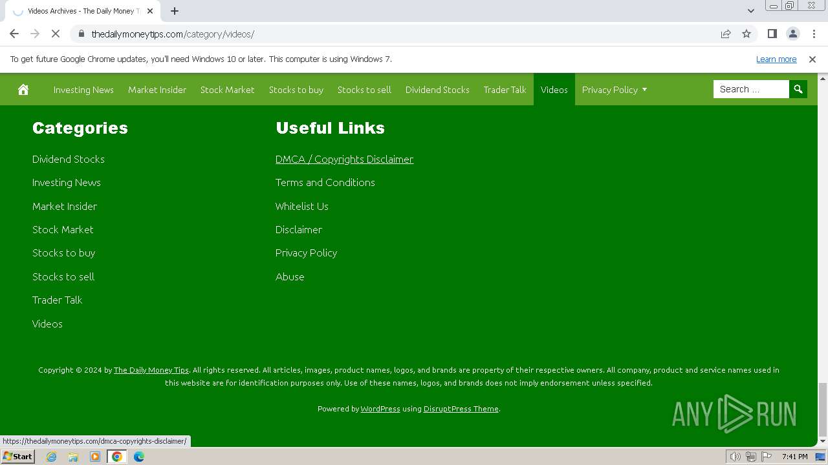Click the browser forward arrow
Image resolution: width=828 pixels, height=465 pixels.
point(35,34)
